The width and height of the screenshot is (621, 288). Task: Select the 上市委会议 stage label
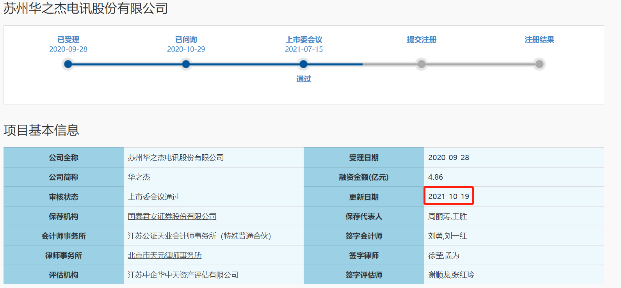point(304,40)
